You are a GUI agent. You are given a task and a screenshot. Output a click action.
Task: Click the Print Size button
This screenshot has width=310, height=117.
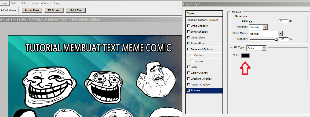[x=76, y=10]
